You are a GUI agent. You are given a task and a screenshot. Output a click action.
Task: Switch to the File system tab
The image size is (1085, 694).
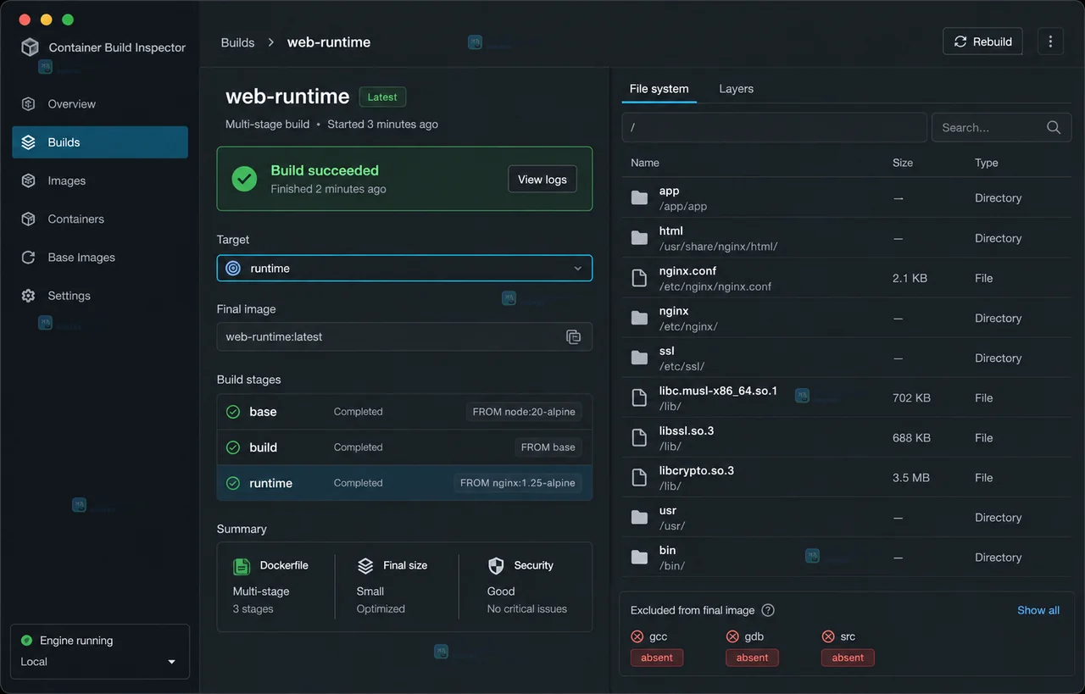(659, 89)
